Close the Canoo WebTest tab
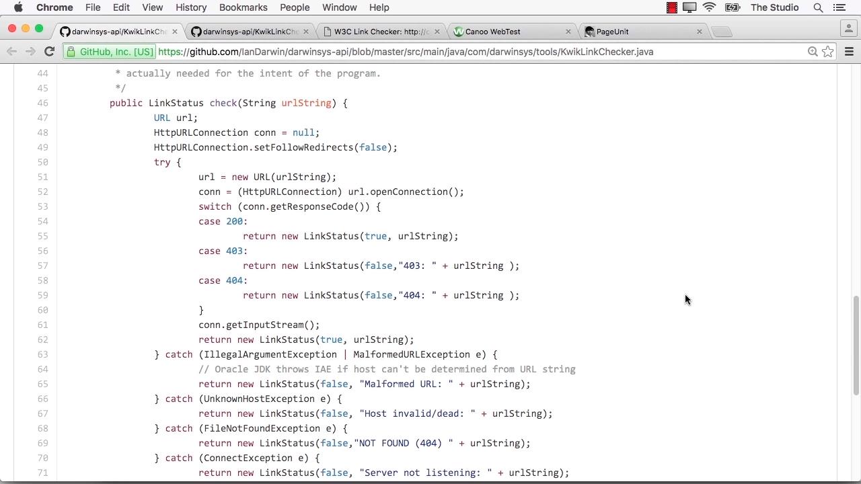Viewport: 861px width, 484px height. [568, 32]
